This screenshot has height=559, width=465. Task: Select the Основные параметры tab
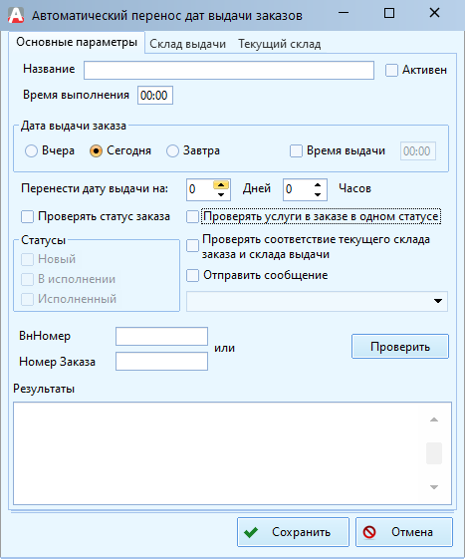click(x=77, y=42)
